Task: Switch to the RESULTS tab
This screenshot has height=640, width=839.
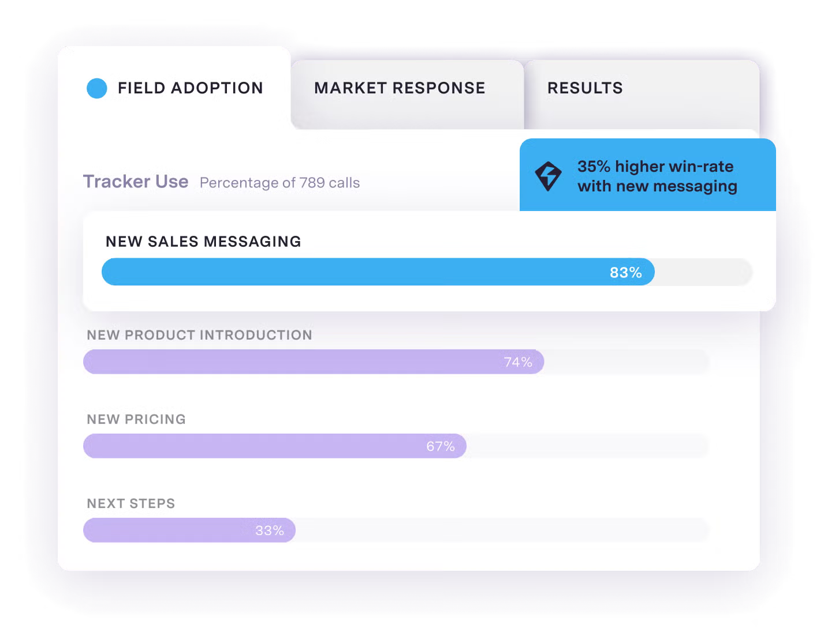Action: point(586,88)
